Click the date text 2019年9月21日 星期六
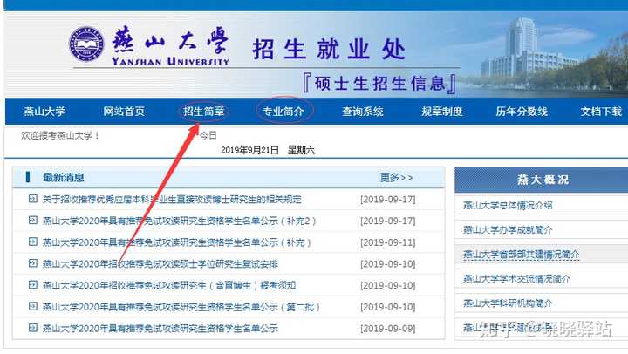 coord(268,150)
